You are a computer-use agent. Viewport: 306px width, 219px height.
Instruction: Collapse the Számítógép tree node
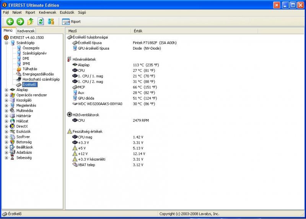7,43
